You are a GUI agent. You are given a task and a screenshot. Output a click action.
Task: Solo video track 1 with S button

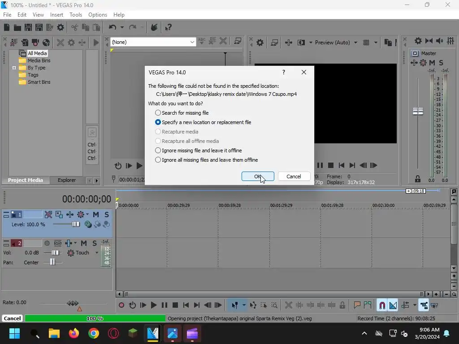click(x=107, y=215)
